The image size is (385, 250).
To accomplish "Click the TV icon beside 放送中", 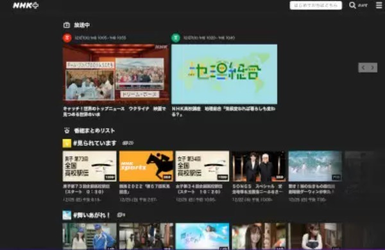I will [x=67, y=25].
